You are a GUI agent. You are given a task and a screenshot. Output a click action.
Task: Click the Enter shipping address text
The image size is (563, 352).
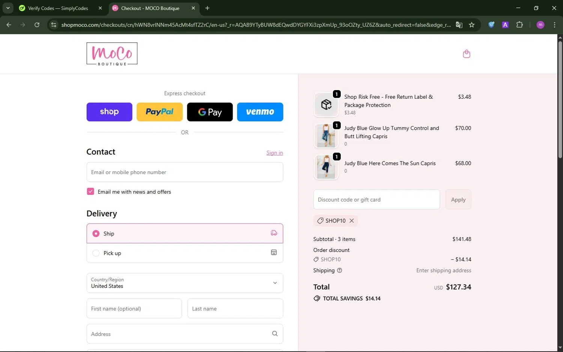click(444, 271)
